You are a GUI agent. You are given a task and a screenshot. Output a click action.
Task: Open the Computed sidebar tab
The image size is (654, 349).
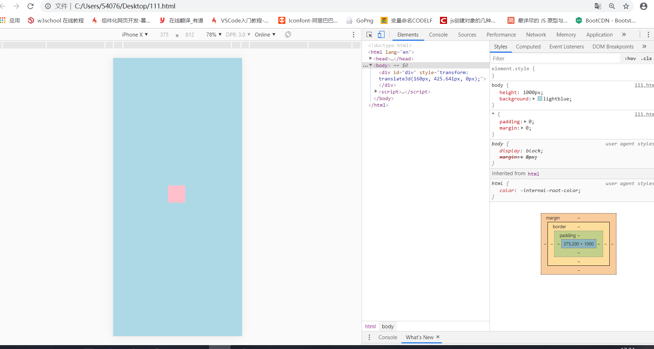(528, 47)
